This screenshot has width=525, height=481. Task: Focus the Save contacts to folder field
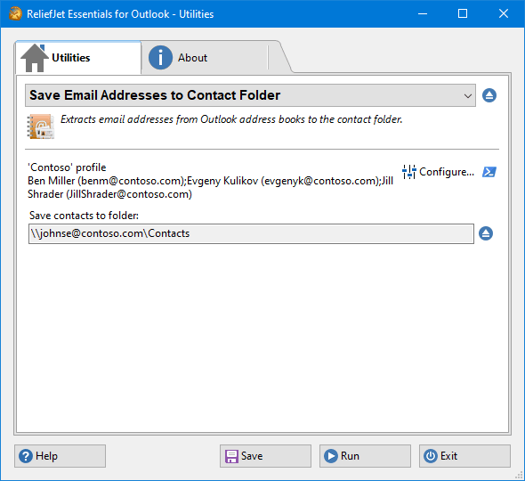point(251,233)
